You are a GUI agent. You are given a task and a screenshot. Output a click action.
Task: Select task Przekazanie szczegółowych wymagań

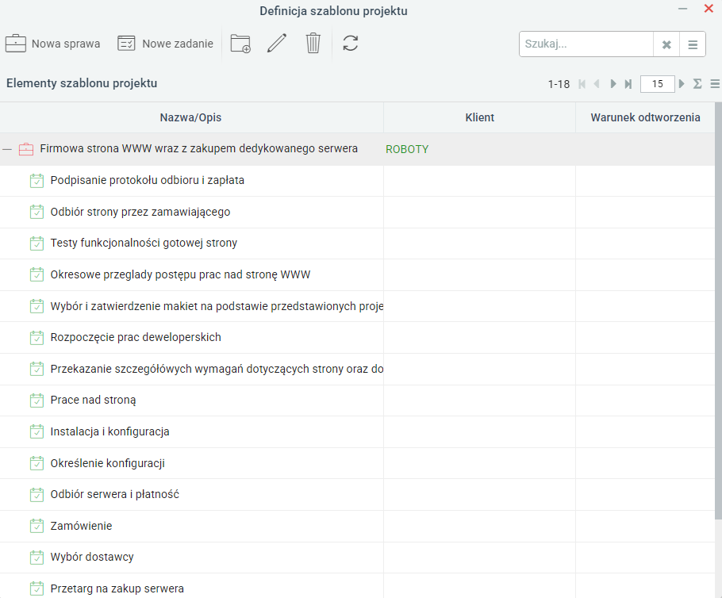click(357, 370)
